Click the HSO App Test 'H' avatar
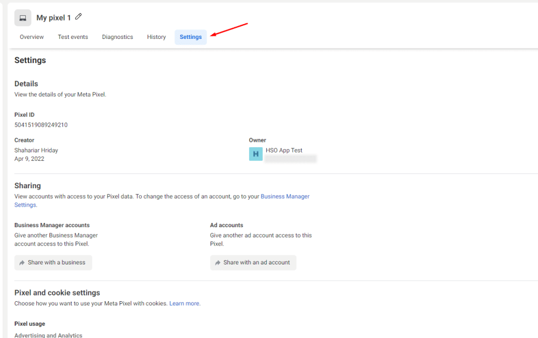 click(255, 154)
